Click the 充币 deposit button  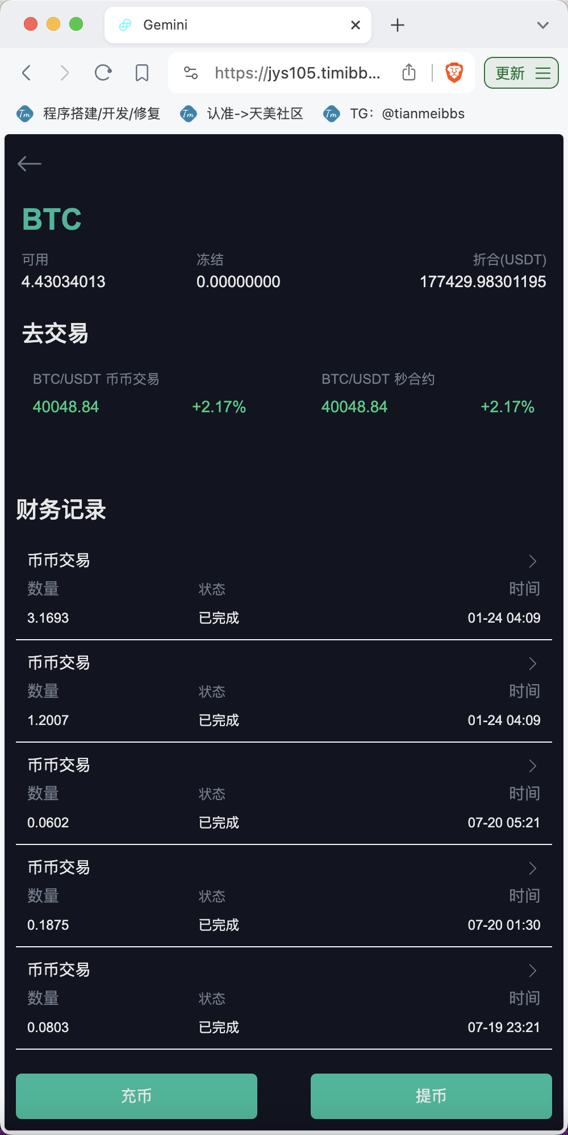point(136,1096)
